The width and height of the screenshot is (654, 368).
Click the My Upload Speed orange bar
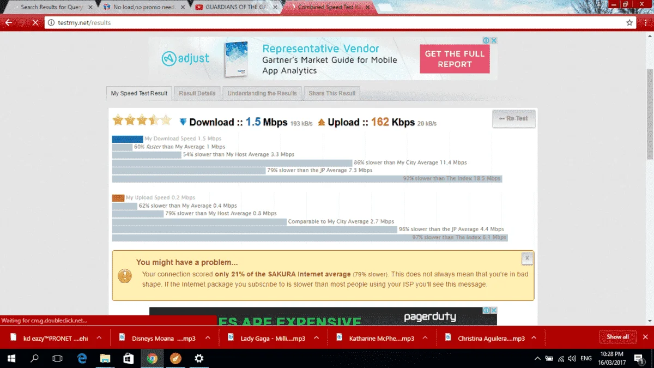pyautogui.click(x=118, y=198)
